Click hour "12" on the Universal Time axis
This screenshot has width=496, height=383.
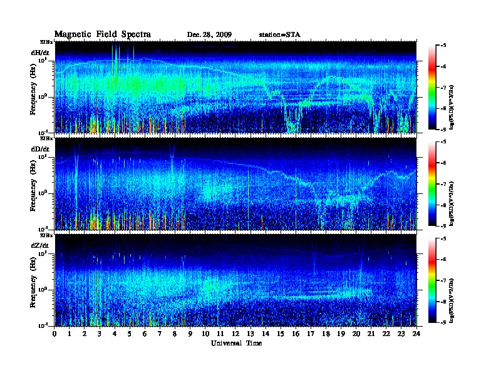point(235,334)
